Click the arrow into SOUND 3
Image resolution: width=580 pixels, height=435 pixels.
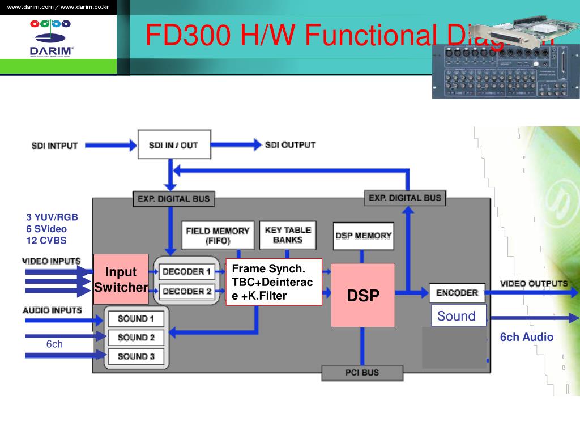click(66, 355)
